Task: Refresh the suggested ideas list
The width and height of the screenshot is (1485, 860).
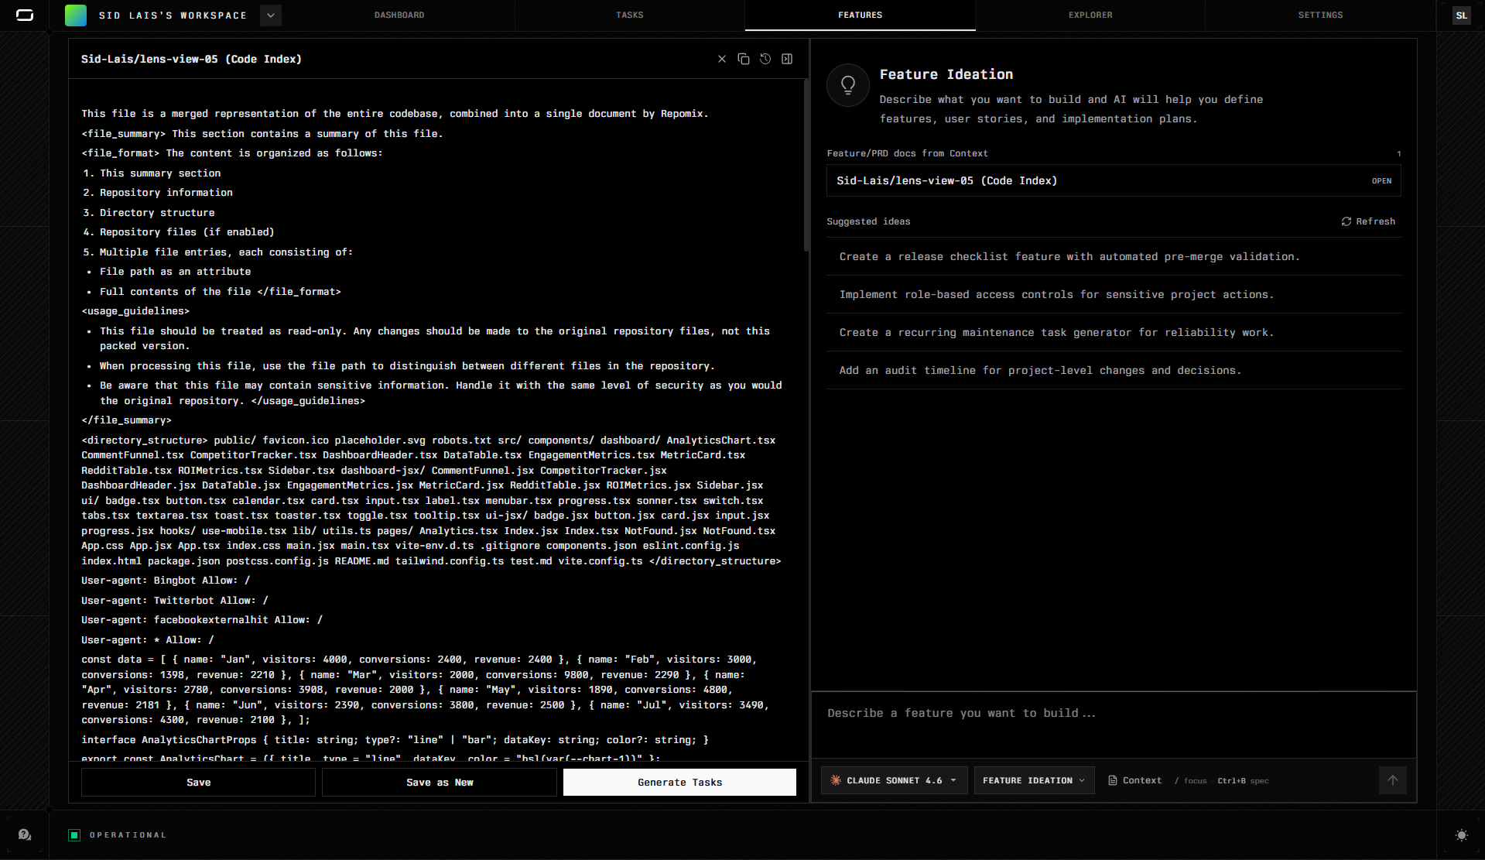Action: click(x=1368, y=221)
